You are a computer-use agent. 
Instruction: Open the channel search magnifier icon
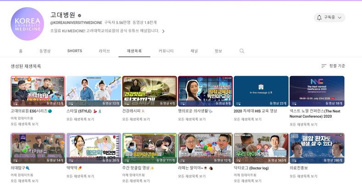pyautogui.click(x=242, y=51)
